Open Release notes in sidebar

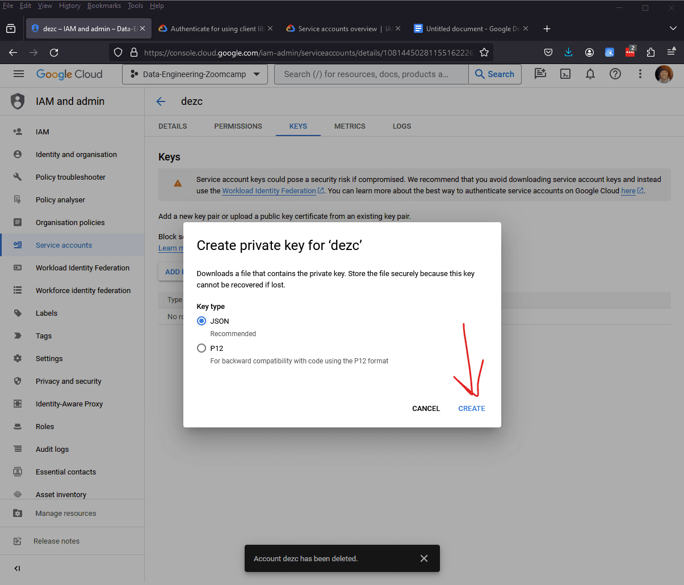click(72, 541)
